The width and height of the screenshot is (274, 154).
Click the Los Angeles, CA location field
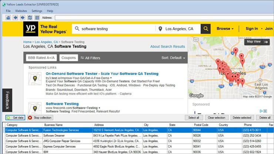(178, 29)
